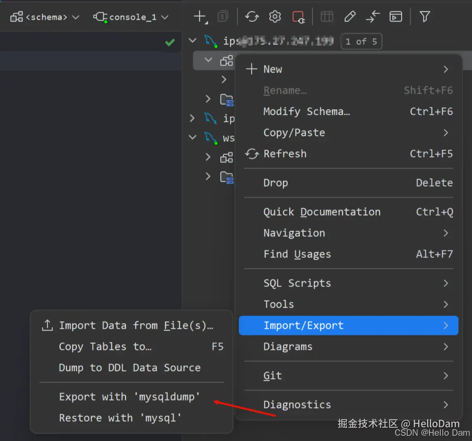
Task: Choose Dump to DDL Data Source
Action: [132, 368]
